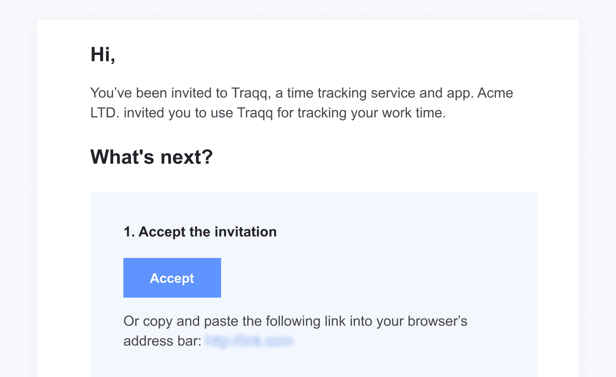Viewport: 616px width, 377px height.
Task: Click the "Hi," greeting heading
Action: [103, 55]
